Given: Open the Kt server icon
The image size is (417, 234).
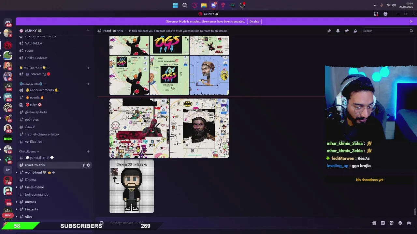Looking at the screenshot, I should tap(8, 170).
